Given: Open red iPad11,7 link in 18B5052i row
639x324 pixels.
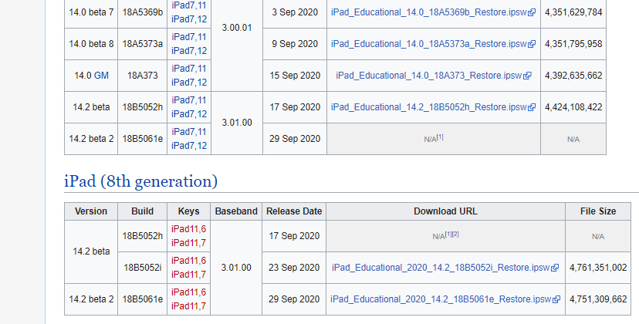Looking at the screenshot, I should point(188,275).
